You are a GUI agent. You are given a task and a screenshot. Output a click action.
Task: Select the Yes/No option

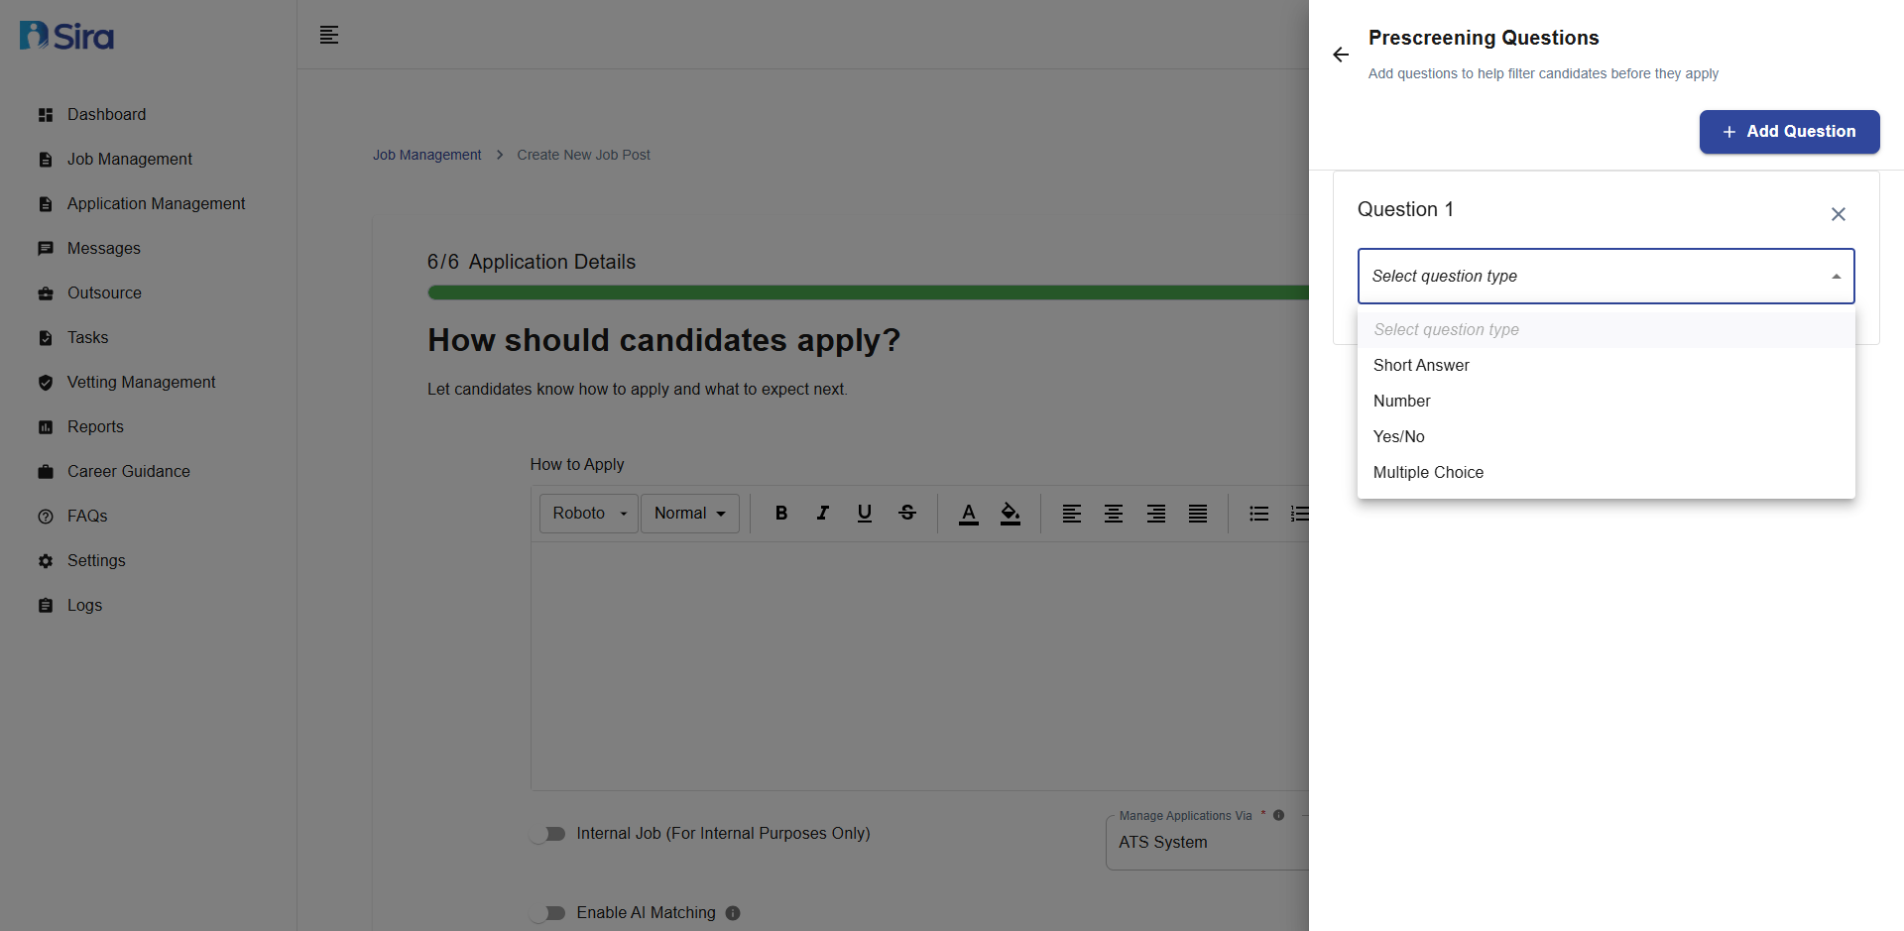[x=1398, y=437]
